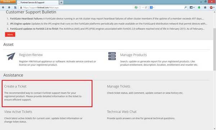This screenshot has height=130, width=216.
Task: Open the address bar history dropdown arrow
Action: pos(143,8)
